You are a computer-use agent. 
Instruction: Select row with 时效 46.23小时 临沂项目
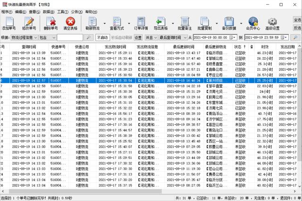[149, 53]
